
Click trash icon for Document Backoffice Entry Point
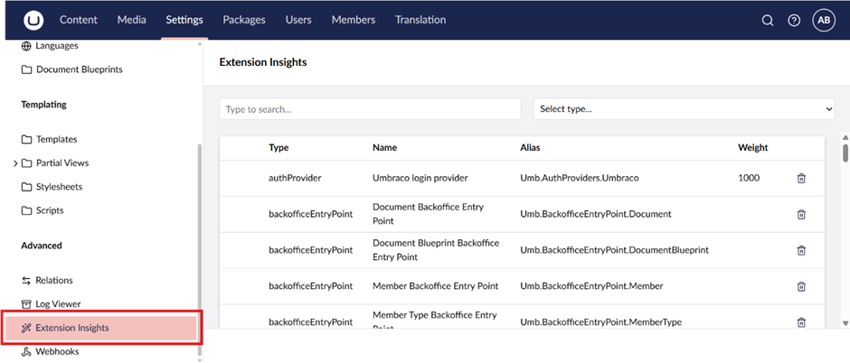coord(801,214)
